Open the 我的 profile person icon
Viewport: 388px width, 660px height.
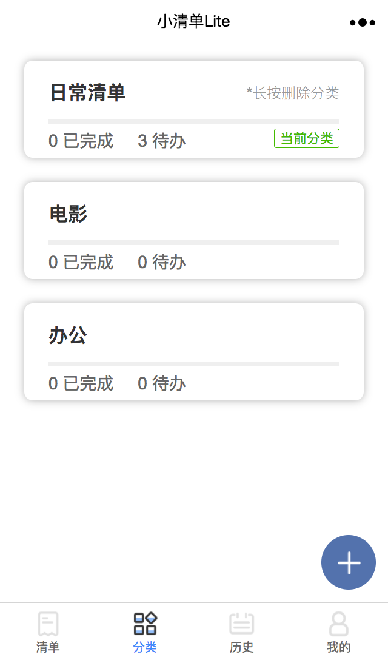(x=339, y=624)
